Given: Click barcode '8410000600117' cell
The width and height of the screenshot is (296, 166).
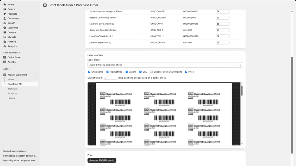Looking at the screenshot, I should (x=190, y=18).
